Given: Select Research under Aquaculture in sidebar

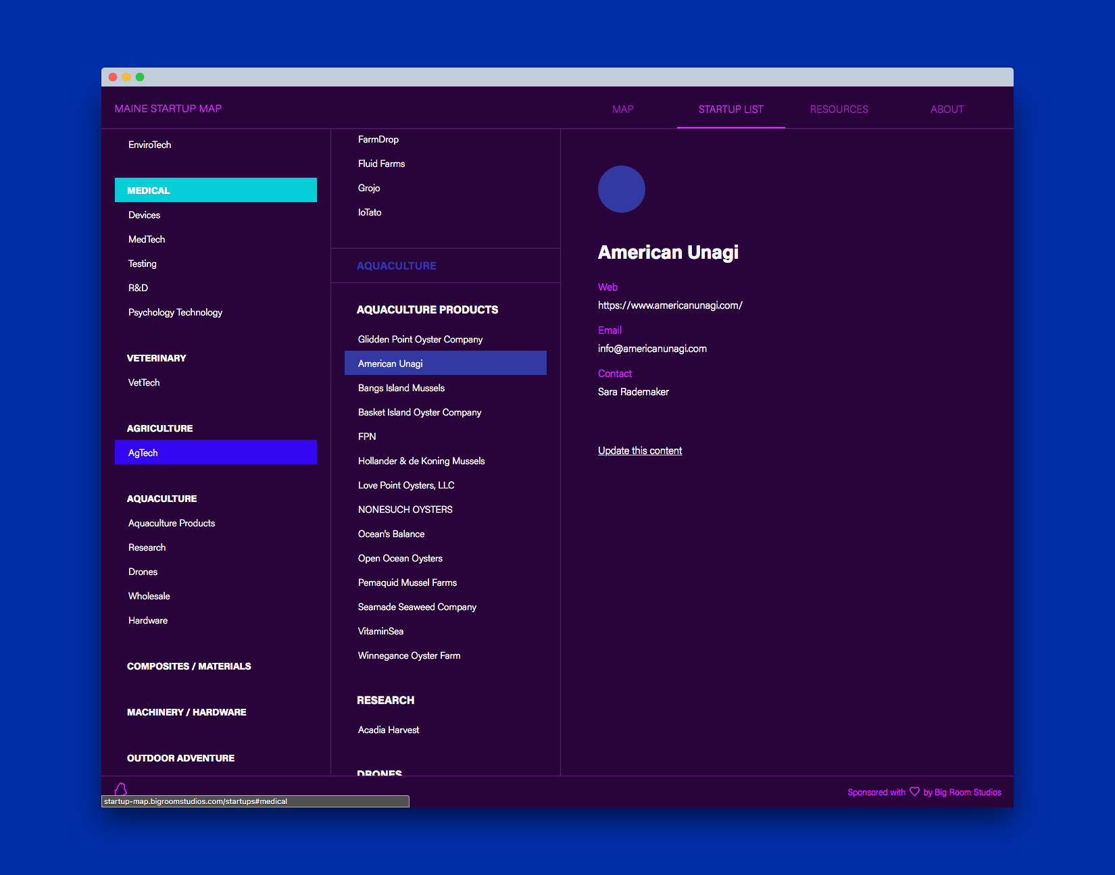Looking at the screenshot, I should point(147,547).
